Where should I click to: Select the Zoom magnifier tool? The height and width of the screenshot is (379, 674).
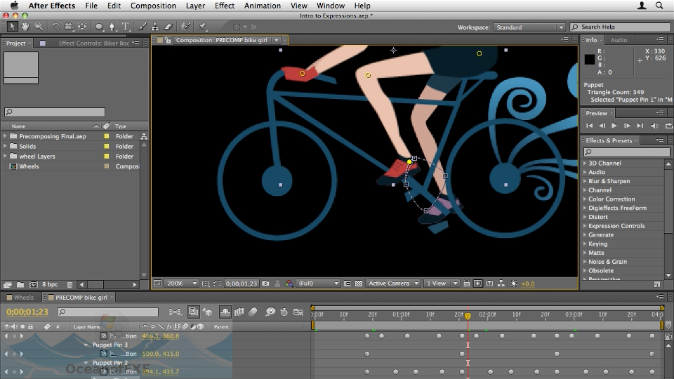pyautogui.click(x=38, y=27)
